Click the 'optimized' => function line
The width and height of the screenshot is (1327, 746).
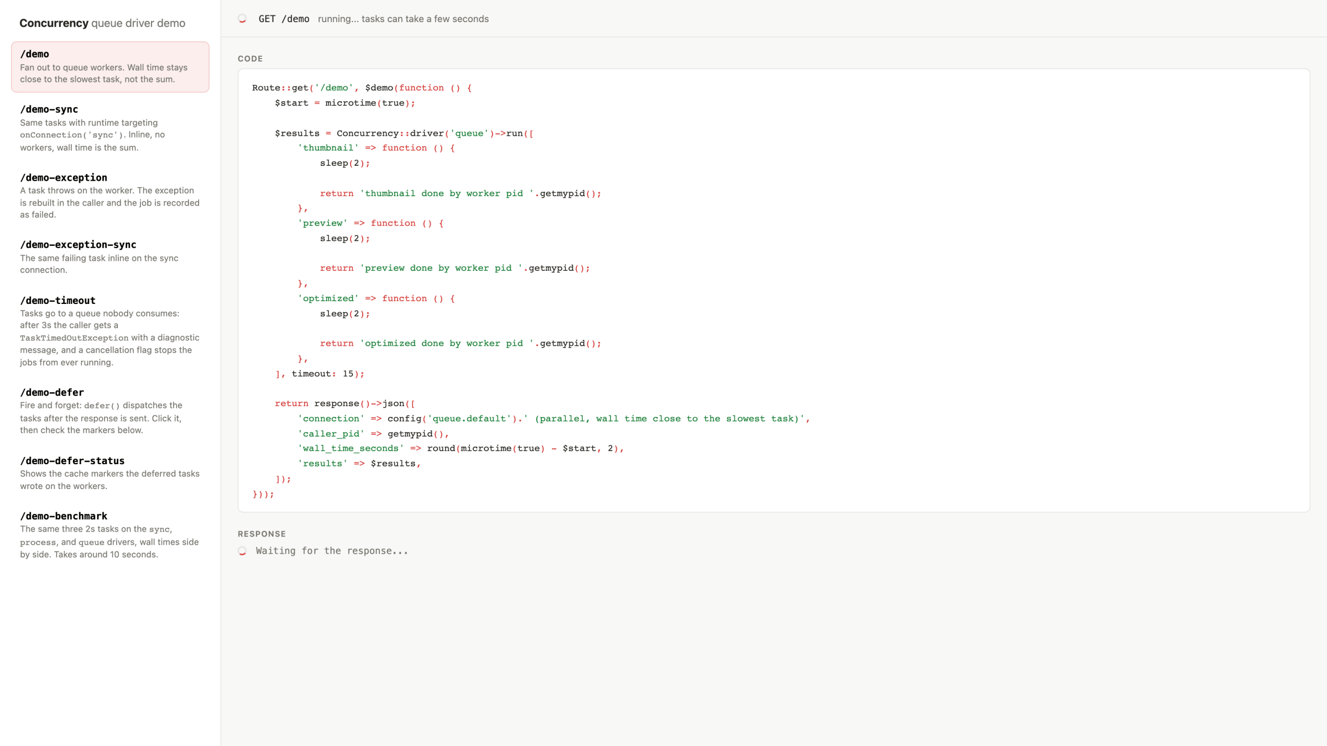pos(376,298)
